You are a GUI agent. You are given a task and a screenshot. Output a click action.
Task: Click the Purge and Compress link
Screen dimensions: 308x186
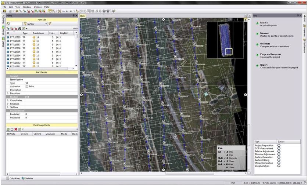tap(271, 54)
